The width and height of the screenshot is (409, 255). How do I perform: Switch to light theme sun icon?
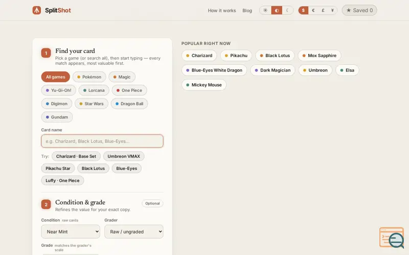pos(265,10)
